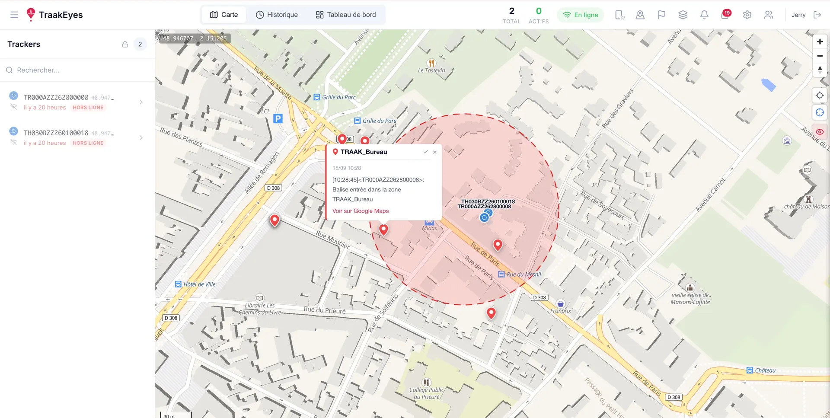Click the blue target crosshair button

820,112
